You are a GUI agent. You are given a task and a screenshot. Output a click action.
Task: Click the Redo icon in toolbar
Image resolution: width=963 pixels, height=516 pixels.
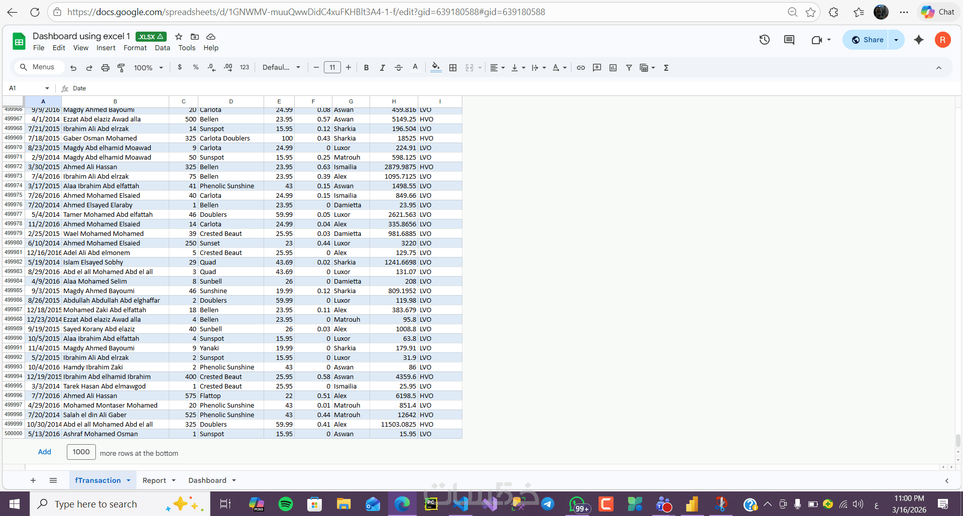pos(89,68)
